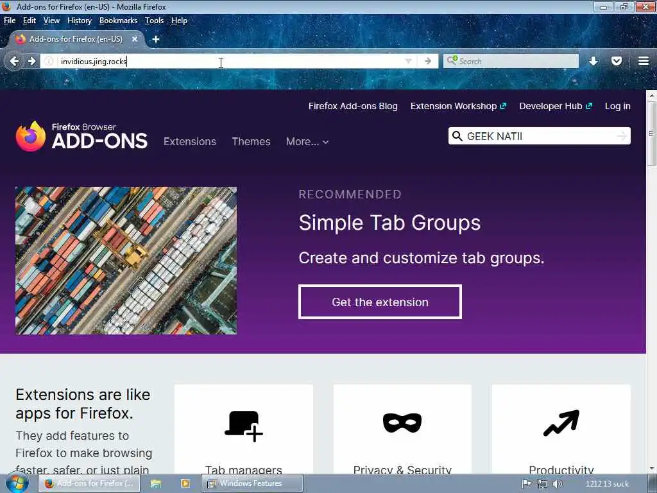Click the Log in link
Viewport: 657px width, 493px height.
pyautogui.click(x=618, y=106)
